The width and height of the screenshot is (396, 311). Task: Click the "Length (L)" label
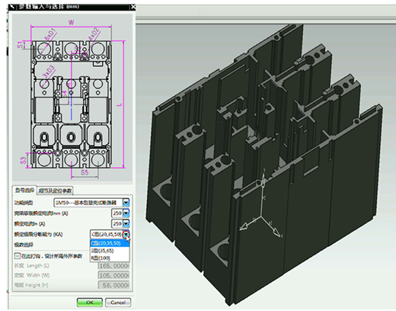[x=31, y=266]
